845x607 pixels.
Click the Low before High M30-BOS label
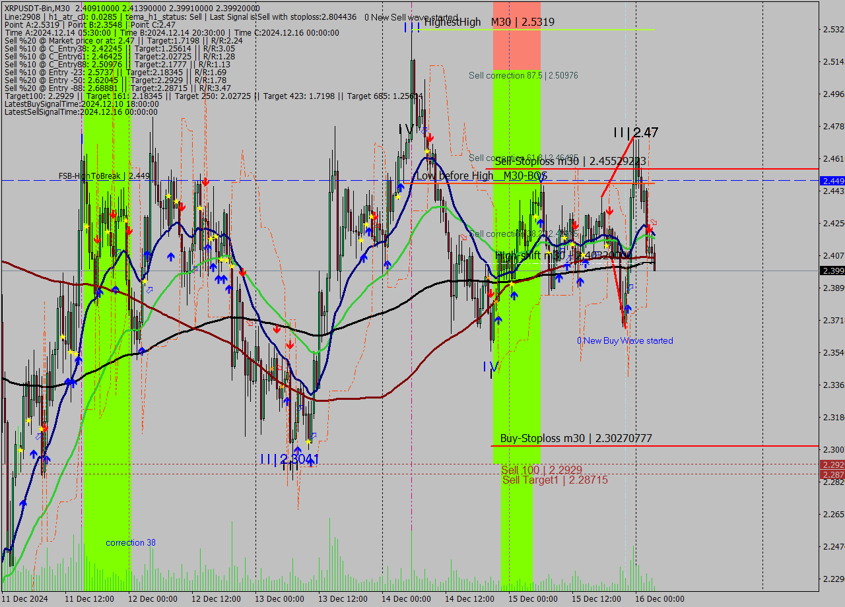(481, 176)
